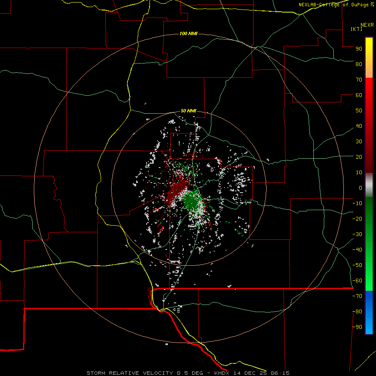Image resolution: width=376 pixels, height=376 pixels.
Task: Click the orange segment of color bar
Action: (369, 72)
